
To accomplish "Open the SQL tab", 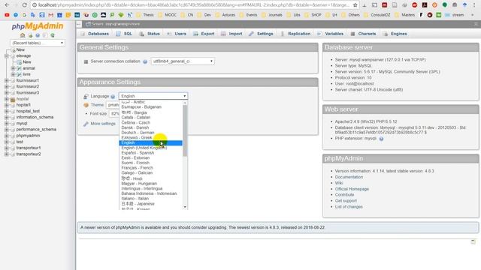I will click(x=124, y=34).
